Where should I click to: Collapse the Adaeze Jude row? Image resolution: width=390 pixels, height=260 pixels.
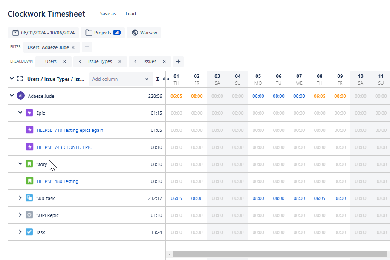[12, 96]
